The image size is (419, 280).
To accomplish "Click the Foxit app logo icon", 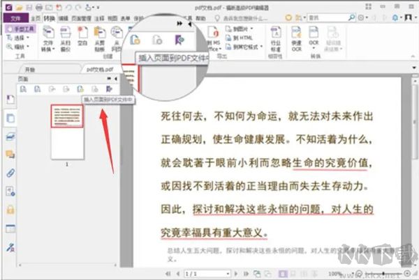I will [9, 8].
